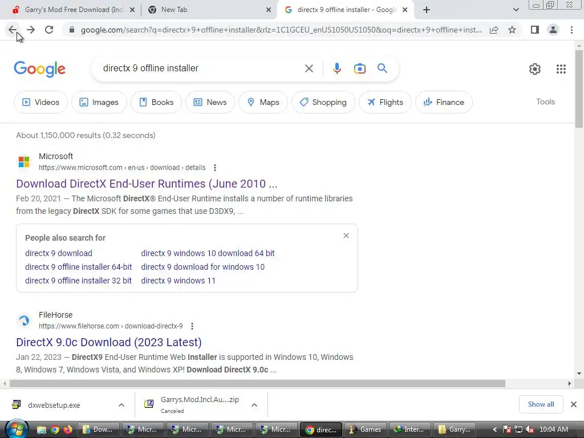Launch Firefox from the taskbar

(68, 429)
